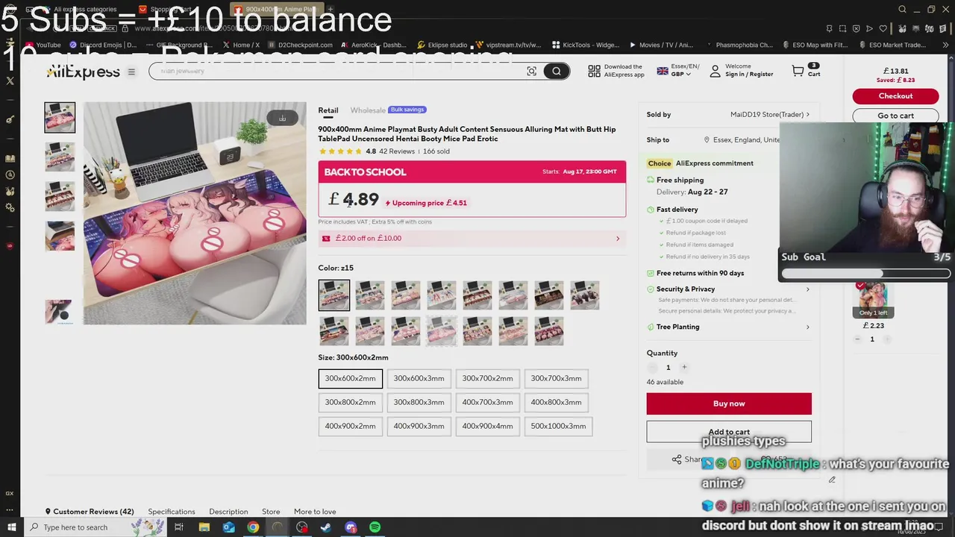Select the first color variant z15

334,295
